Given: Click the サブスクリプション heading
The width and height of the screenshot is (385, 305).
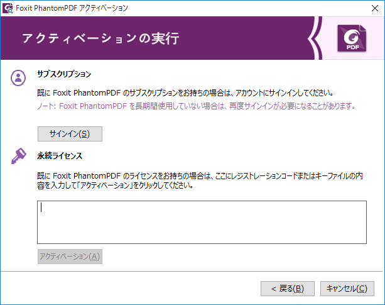Looking at the screenshot, I should 64,74.
